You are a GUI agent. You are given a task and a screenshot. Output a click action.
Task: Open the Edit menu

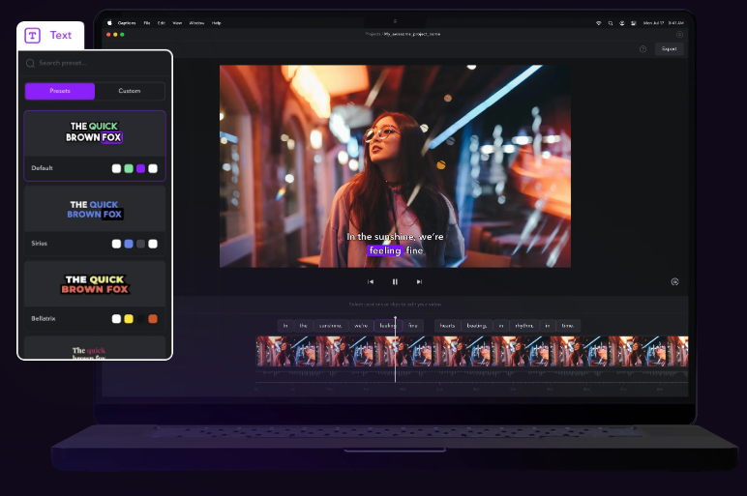pyautogui.click(x=162, y=23)
